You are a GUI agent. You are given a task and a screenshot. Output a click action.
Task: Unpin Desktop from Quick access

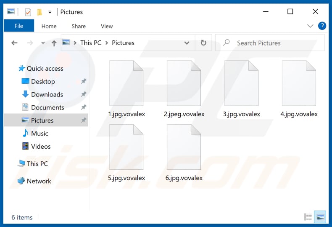pyautogui.click(x=83, y=81)
